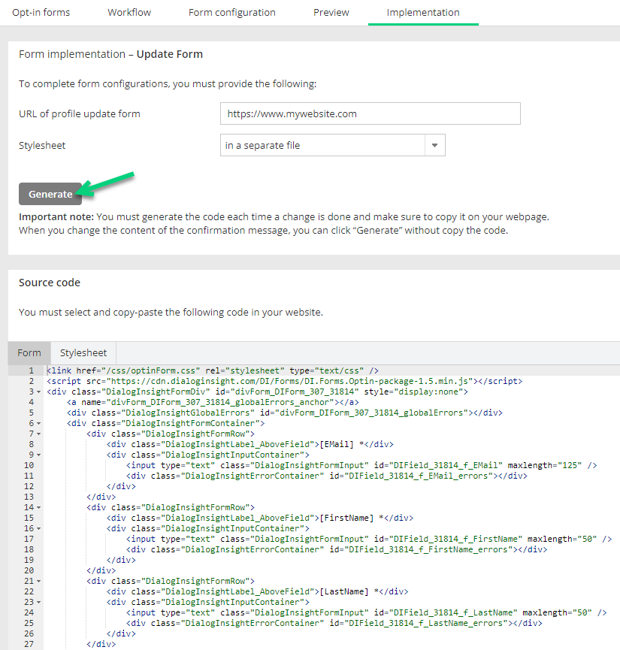
Task: Click the script src line 2 code
Action: tap(285, 381)
